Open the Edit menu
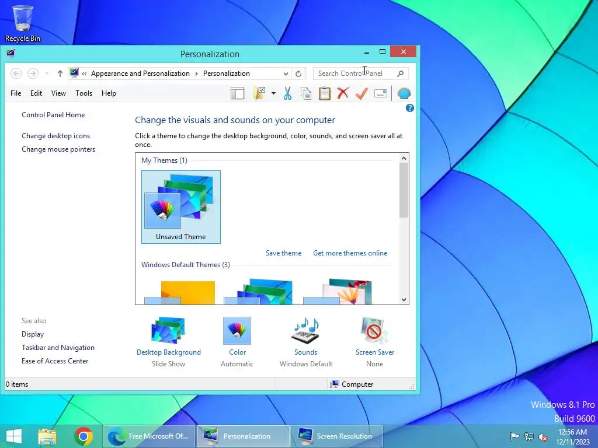Image resolution: width=598 pixels, height=448 pixels. click(36, 93)
